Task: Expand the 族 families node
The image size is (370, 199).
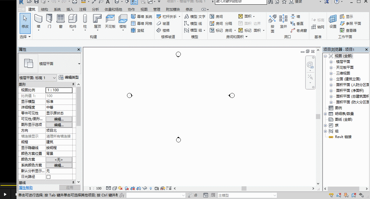Action: click(x=325, y=125)
